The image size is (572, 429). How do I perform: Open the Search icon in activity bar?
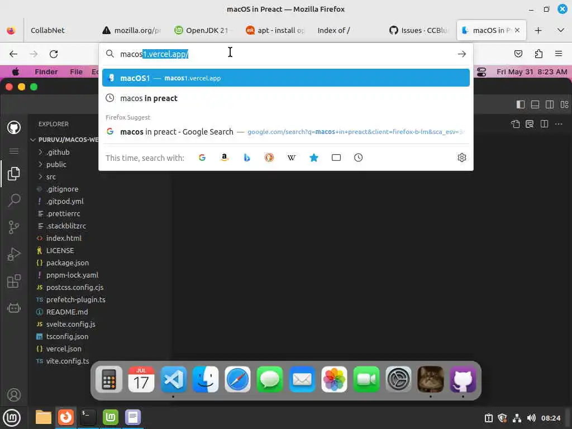(14, 200)
